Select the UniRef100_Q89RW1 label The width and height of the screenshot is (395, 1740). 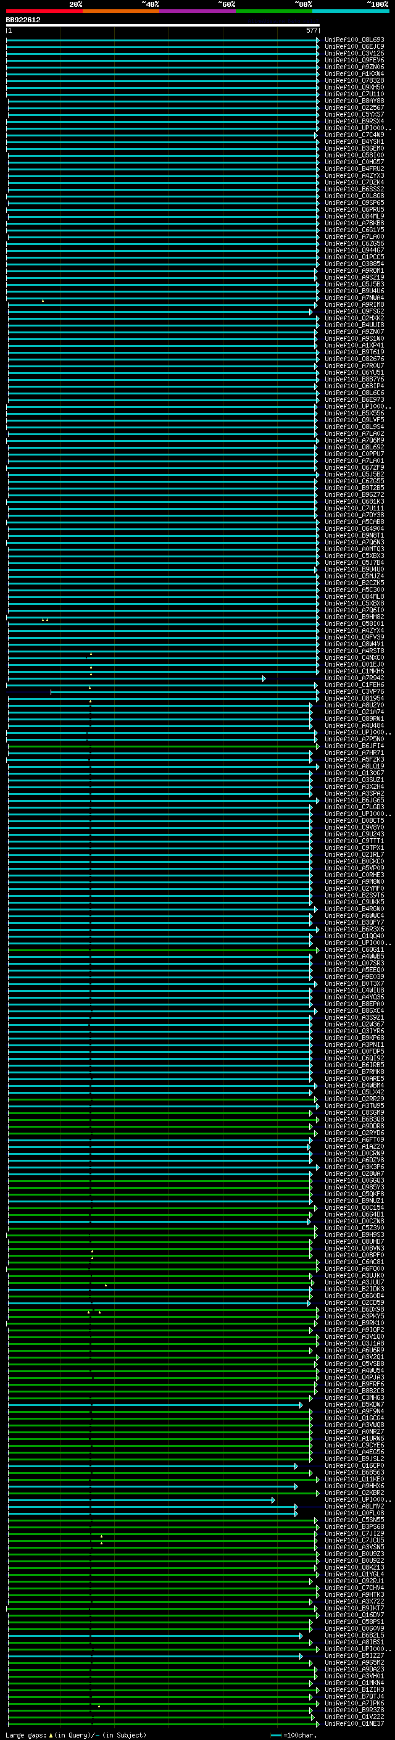coord(354,718)
